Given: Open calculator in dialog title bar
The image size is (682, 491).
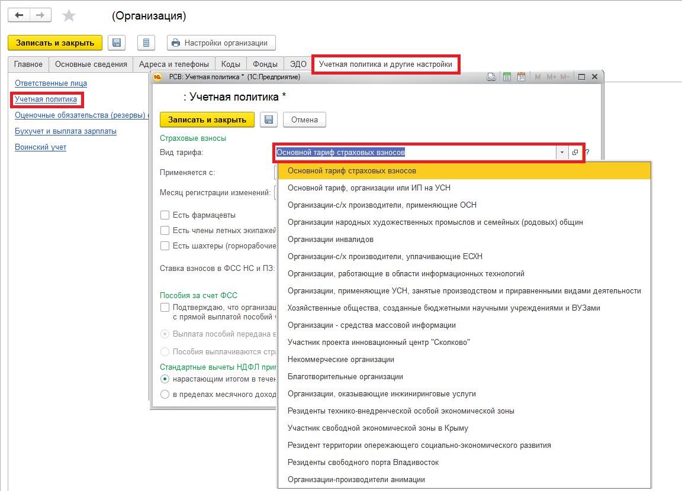Looking at the screenshot, I should point(507,77).
